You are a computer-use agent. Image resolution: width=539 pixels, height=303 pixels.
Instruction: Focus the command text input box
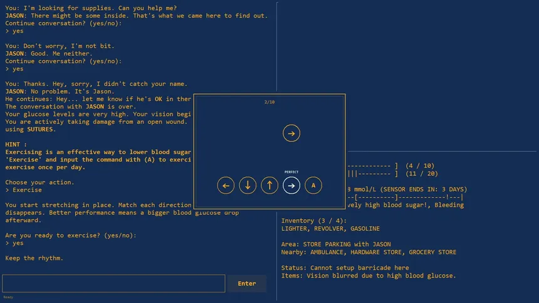pos(114,284)
